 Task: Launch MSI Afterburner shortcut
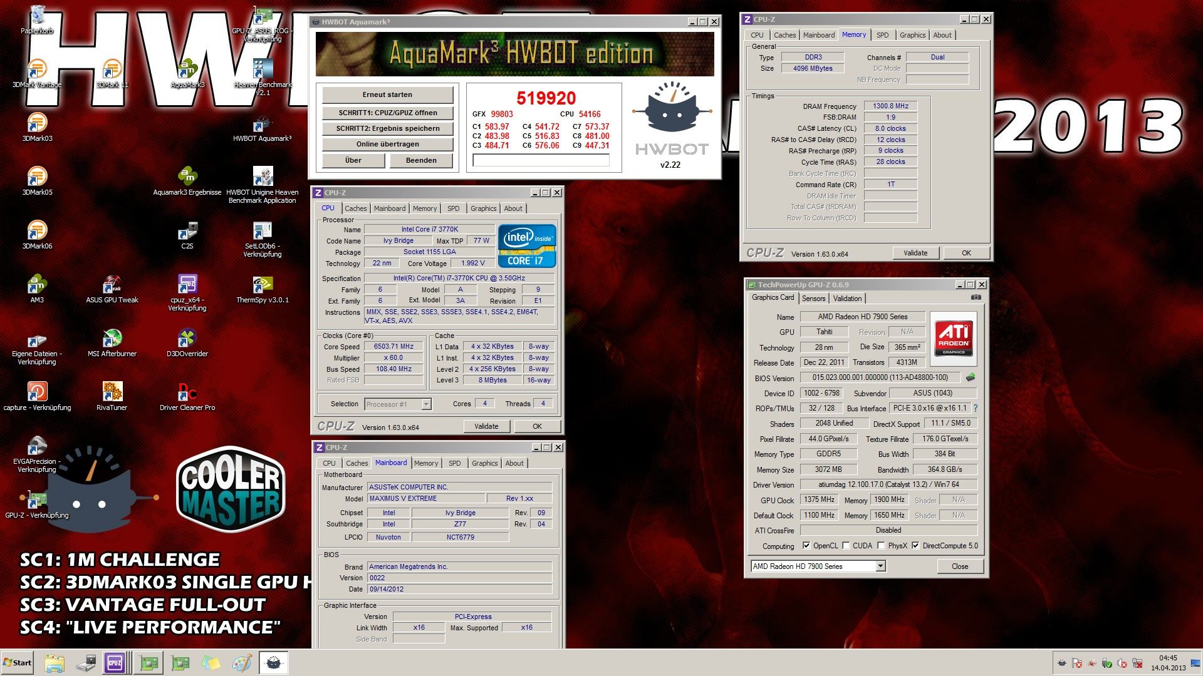pos(112,342)
